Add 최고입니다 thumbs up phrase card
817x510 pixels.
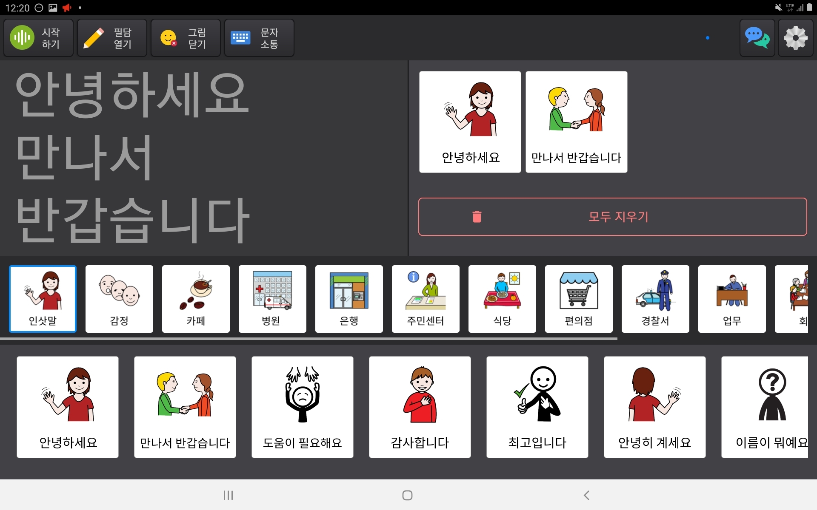coord(537,407)
